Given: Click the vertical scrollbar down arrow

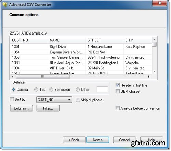Looking at the screenshot, I should pyautogui.click(x=154, y=71).
